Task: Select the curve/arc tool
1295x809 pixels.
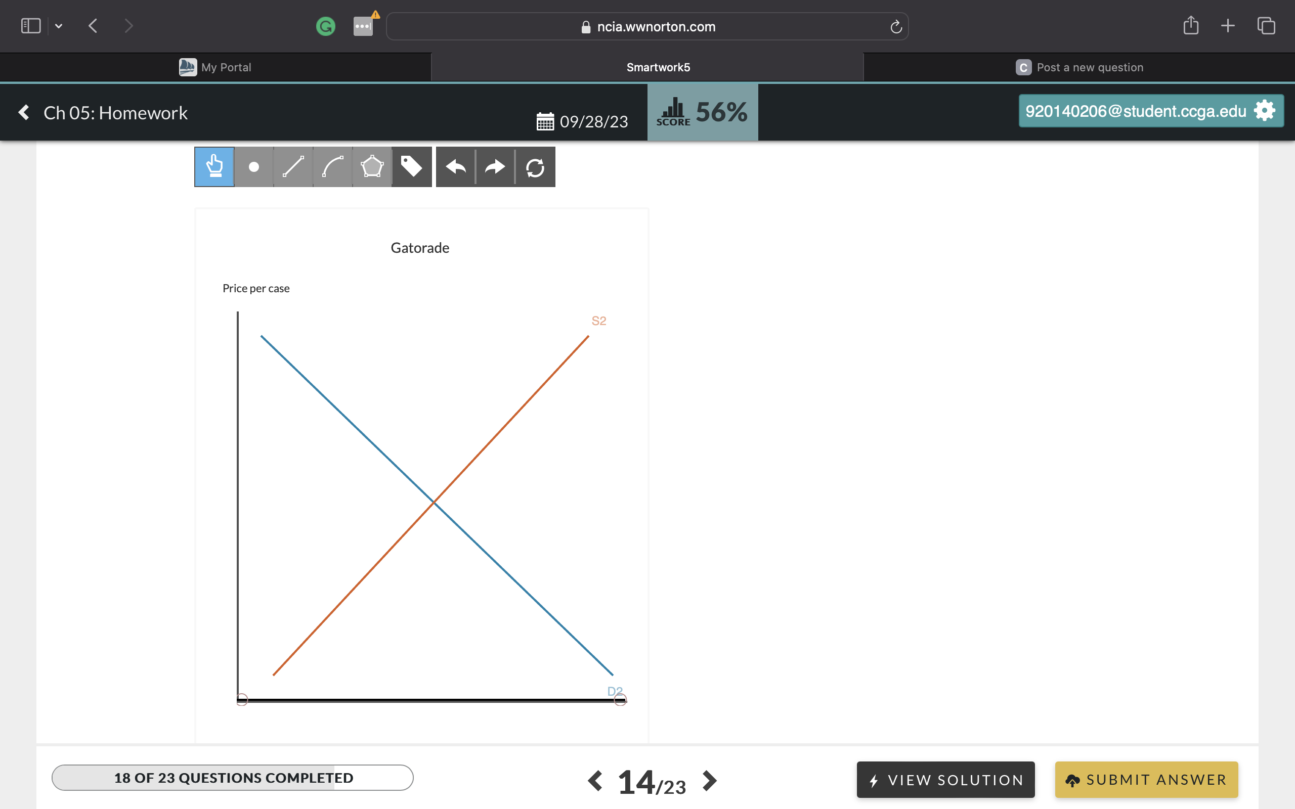Action: 333,167
